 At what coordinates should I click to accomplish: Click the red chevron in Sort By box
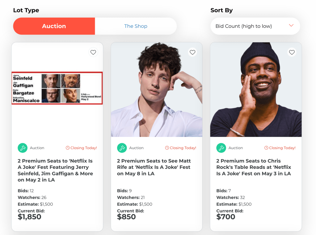pos(291,26)
